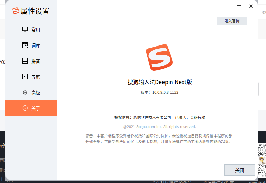Click the 关闭 button
The height and width of the screenshot is (183, 266).
(x=239, y=170)
